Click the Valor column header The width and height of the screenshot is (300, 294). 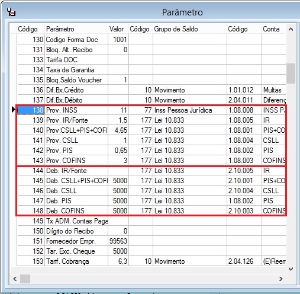[x=118, y=29]
